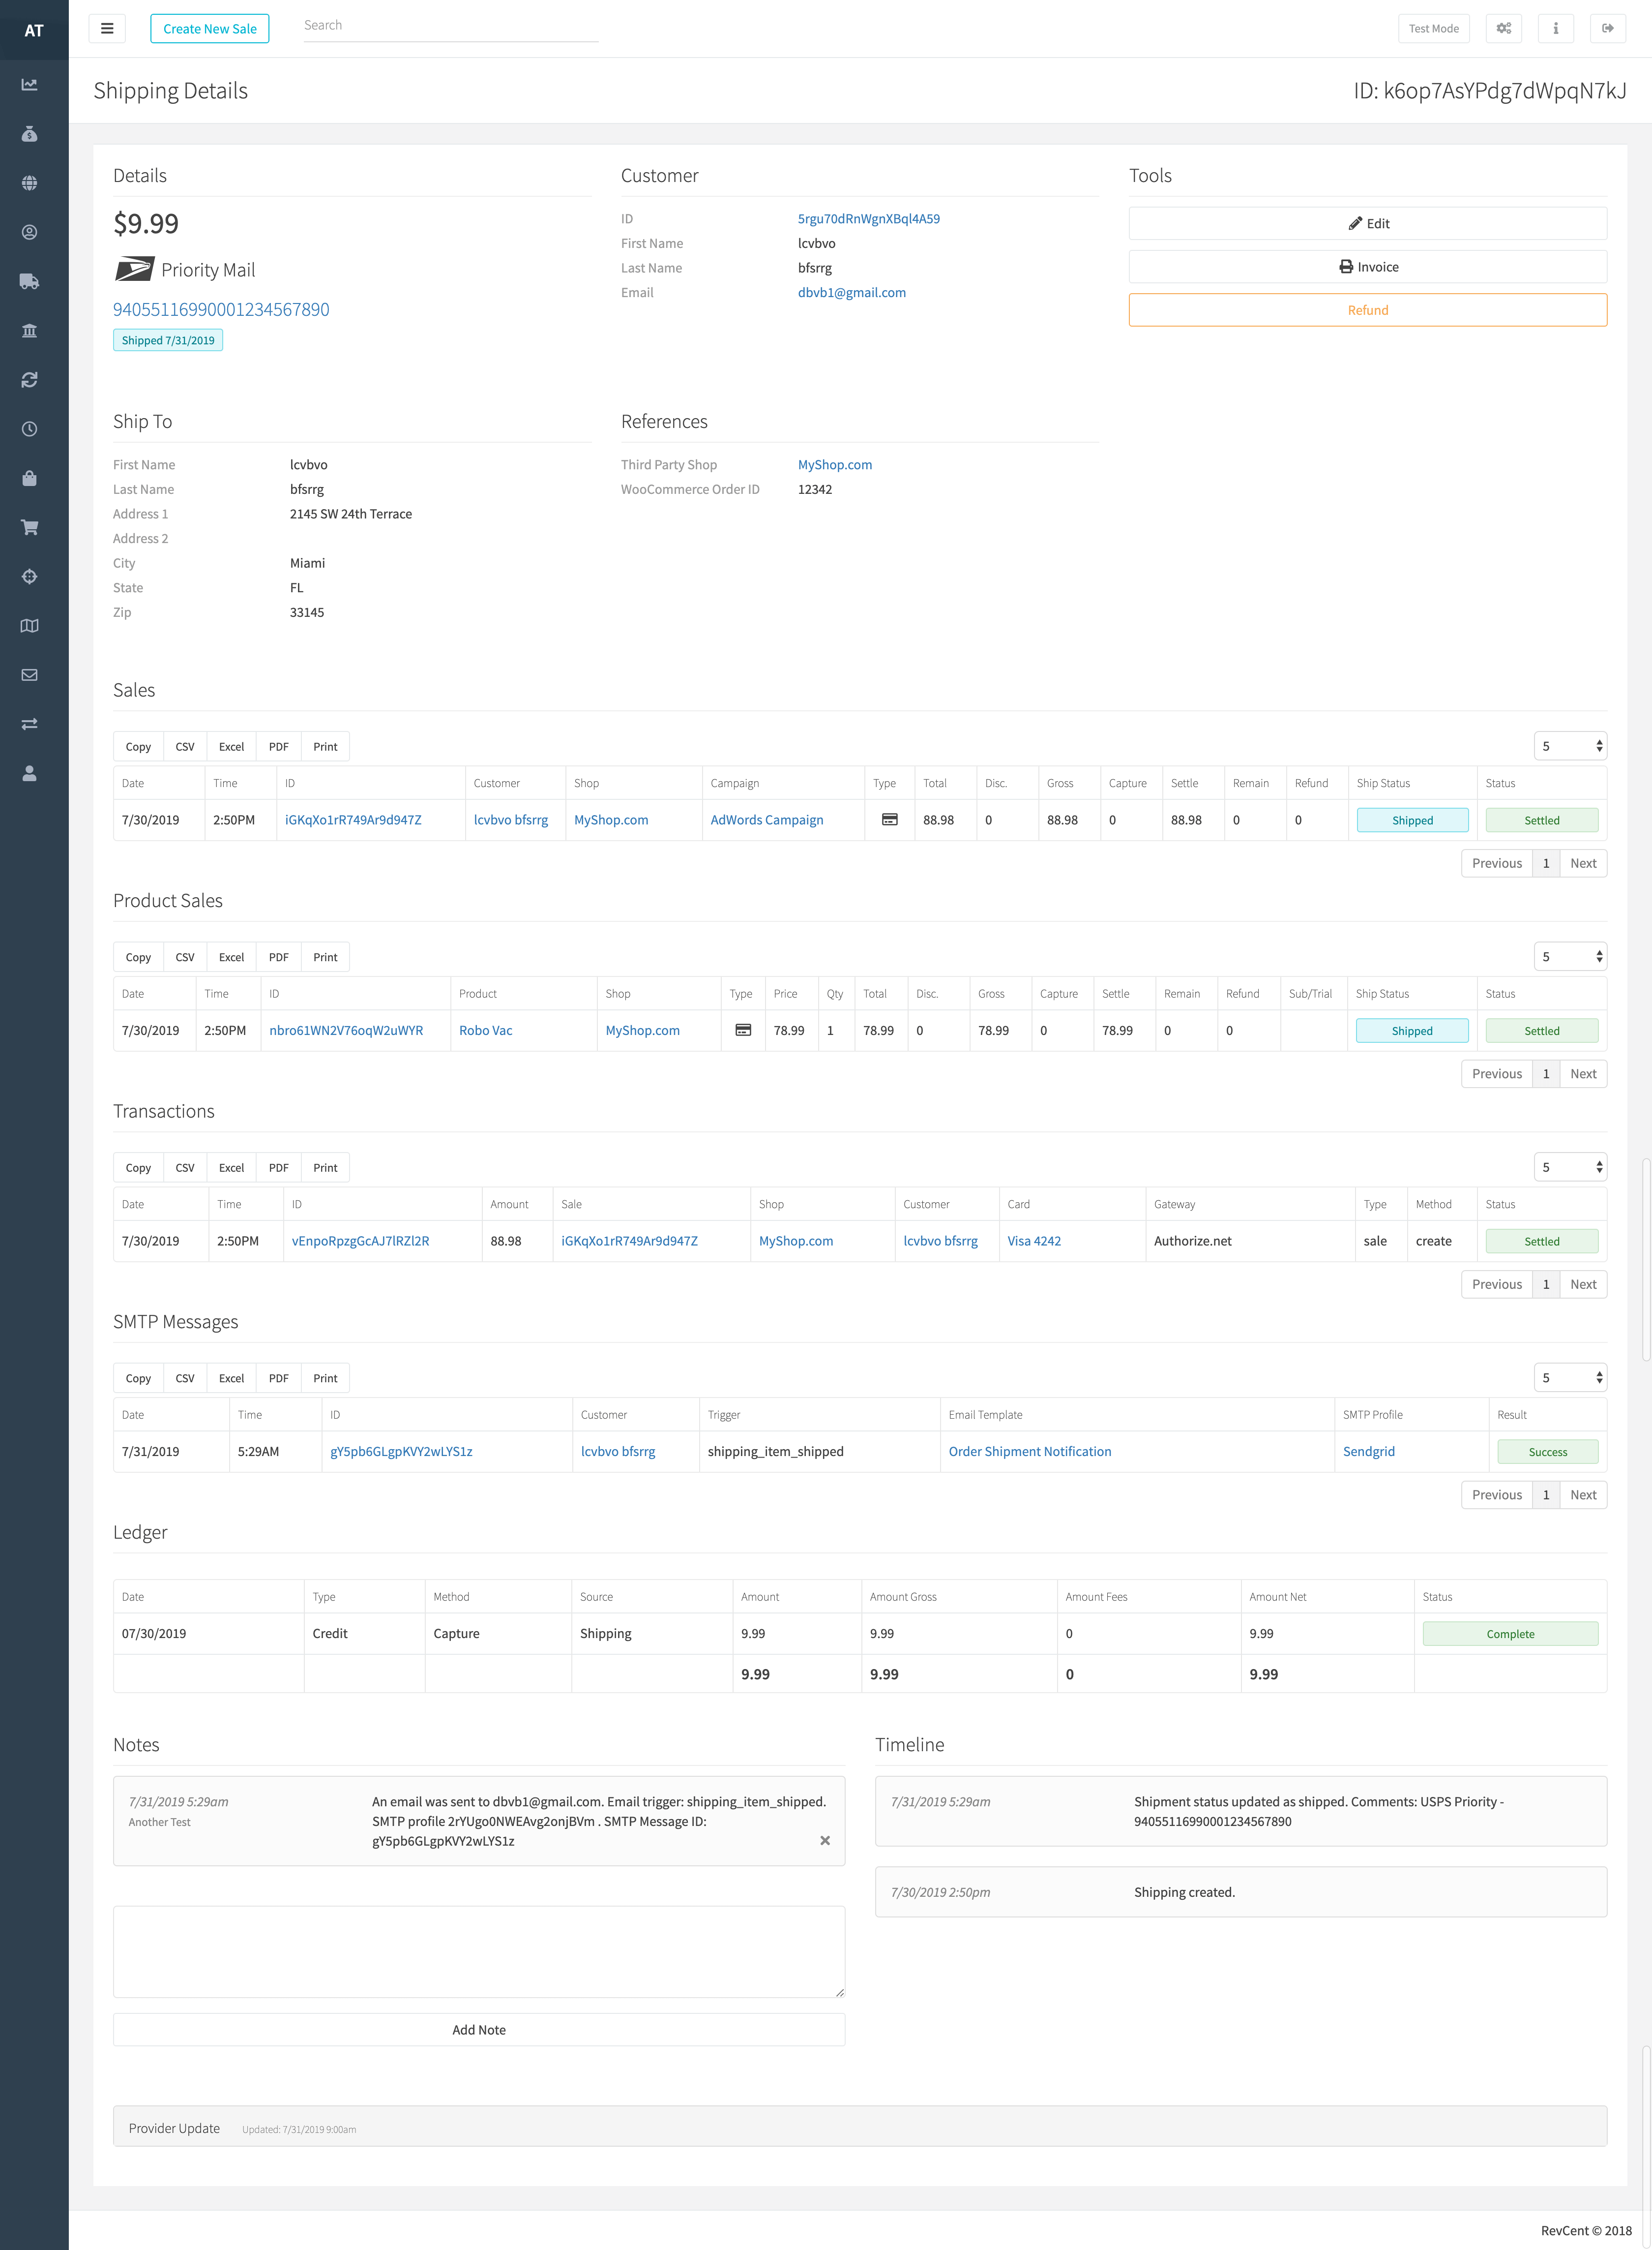Click the globe sidebar icon
Image resolution: width=1652 pixels, height=2250 pixels.
coord(30,183)
